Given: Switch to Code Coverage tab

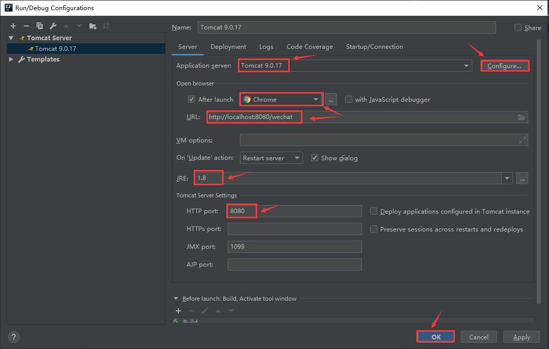Looking at the screenshot, I should click(310, 47).
